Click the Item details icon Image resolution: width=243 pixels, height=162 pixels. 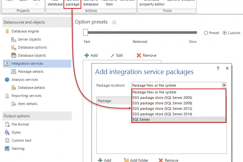click(14, 104)
